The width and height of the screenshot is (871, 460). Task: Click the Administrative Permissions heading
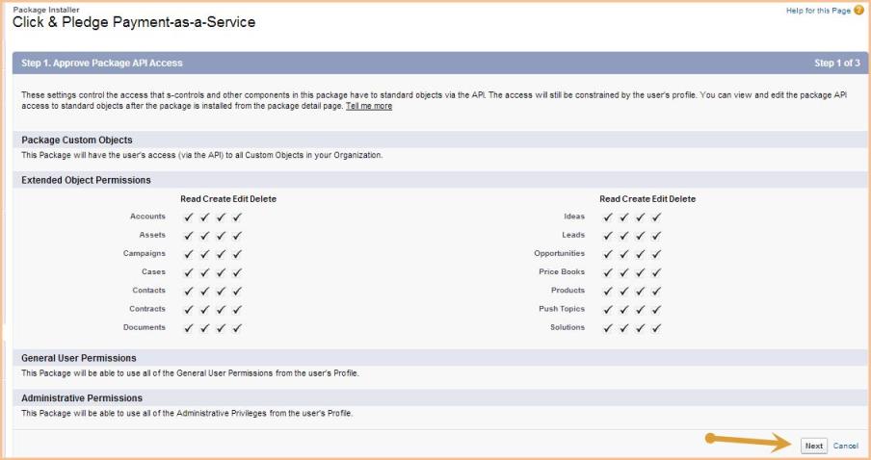pyautogui.click(x=82, y=397)
